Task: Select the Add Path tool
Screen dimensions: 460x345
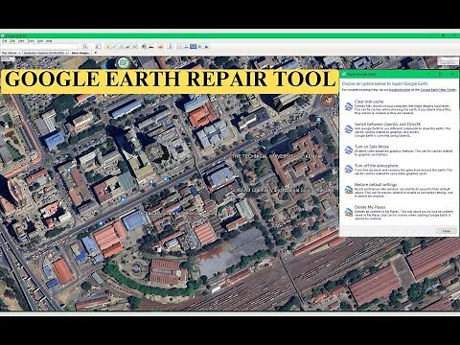Action: tap(121, 47)
